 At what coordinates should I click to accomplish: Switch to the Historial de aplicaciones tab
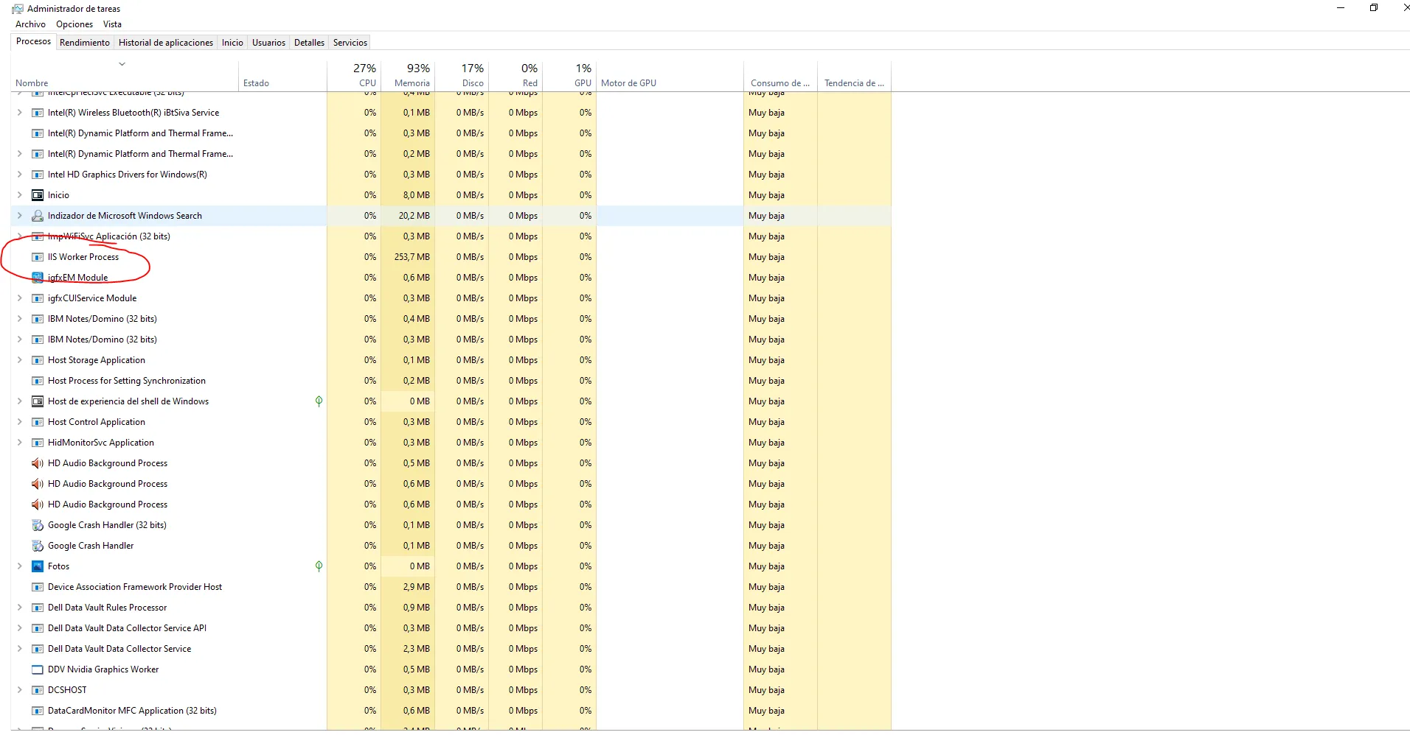click(166, 43)
